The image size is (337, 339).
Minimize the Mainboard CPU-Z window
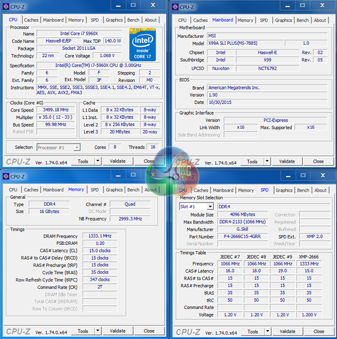(x=288, y=6)
